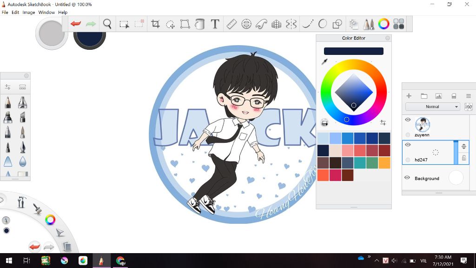Open Lagoon color wheel
476x268 pixels.
[x=50, y=220]
